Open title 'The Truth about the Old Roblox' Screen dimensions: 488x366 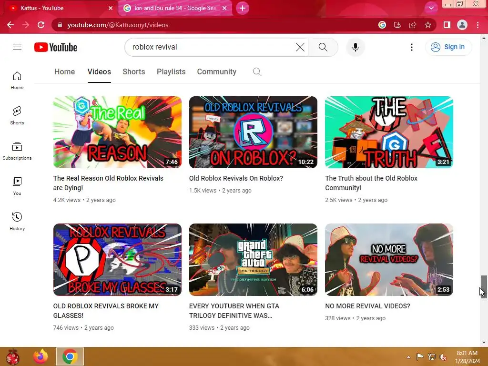[371, 183]
